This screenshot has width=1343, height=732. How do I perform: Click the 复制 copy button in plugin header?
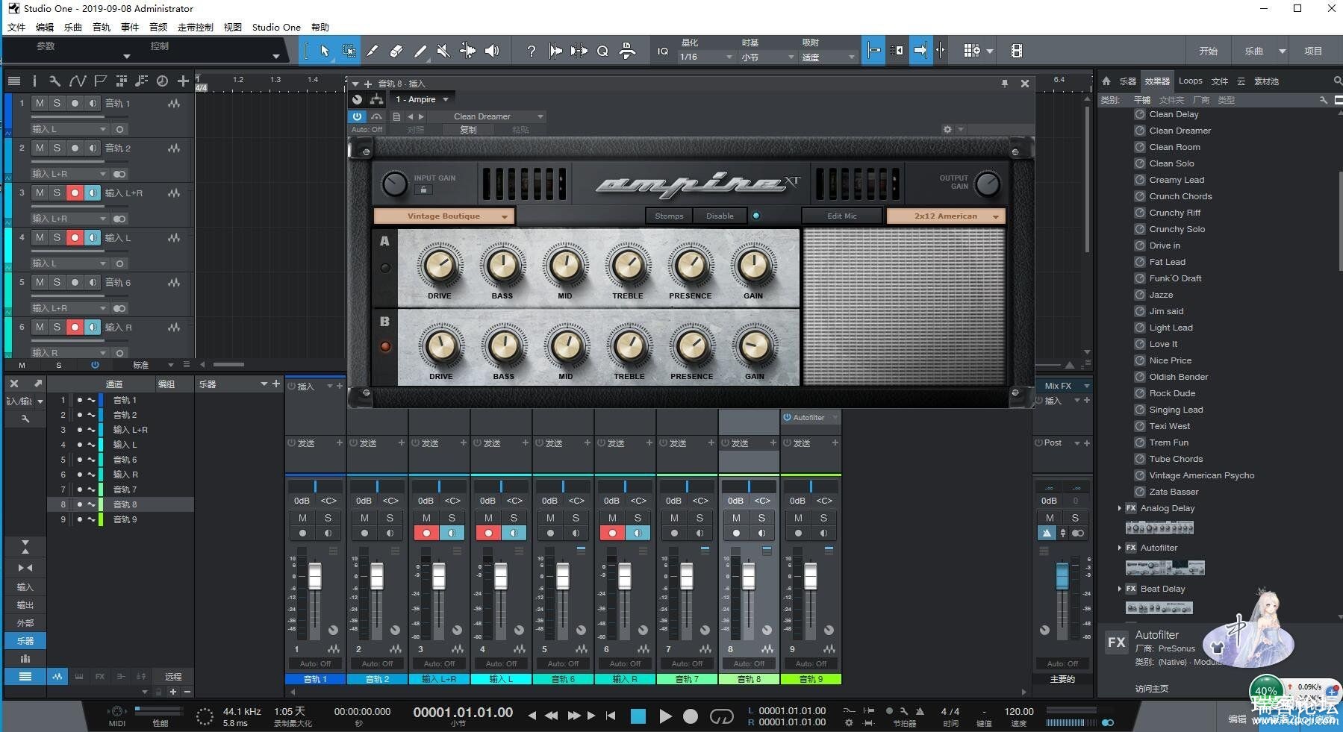[468, 129]
